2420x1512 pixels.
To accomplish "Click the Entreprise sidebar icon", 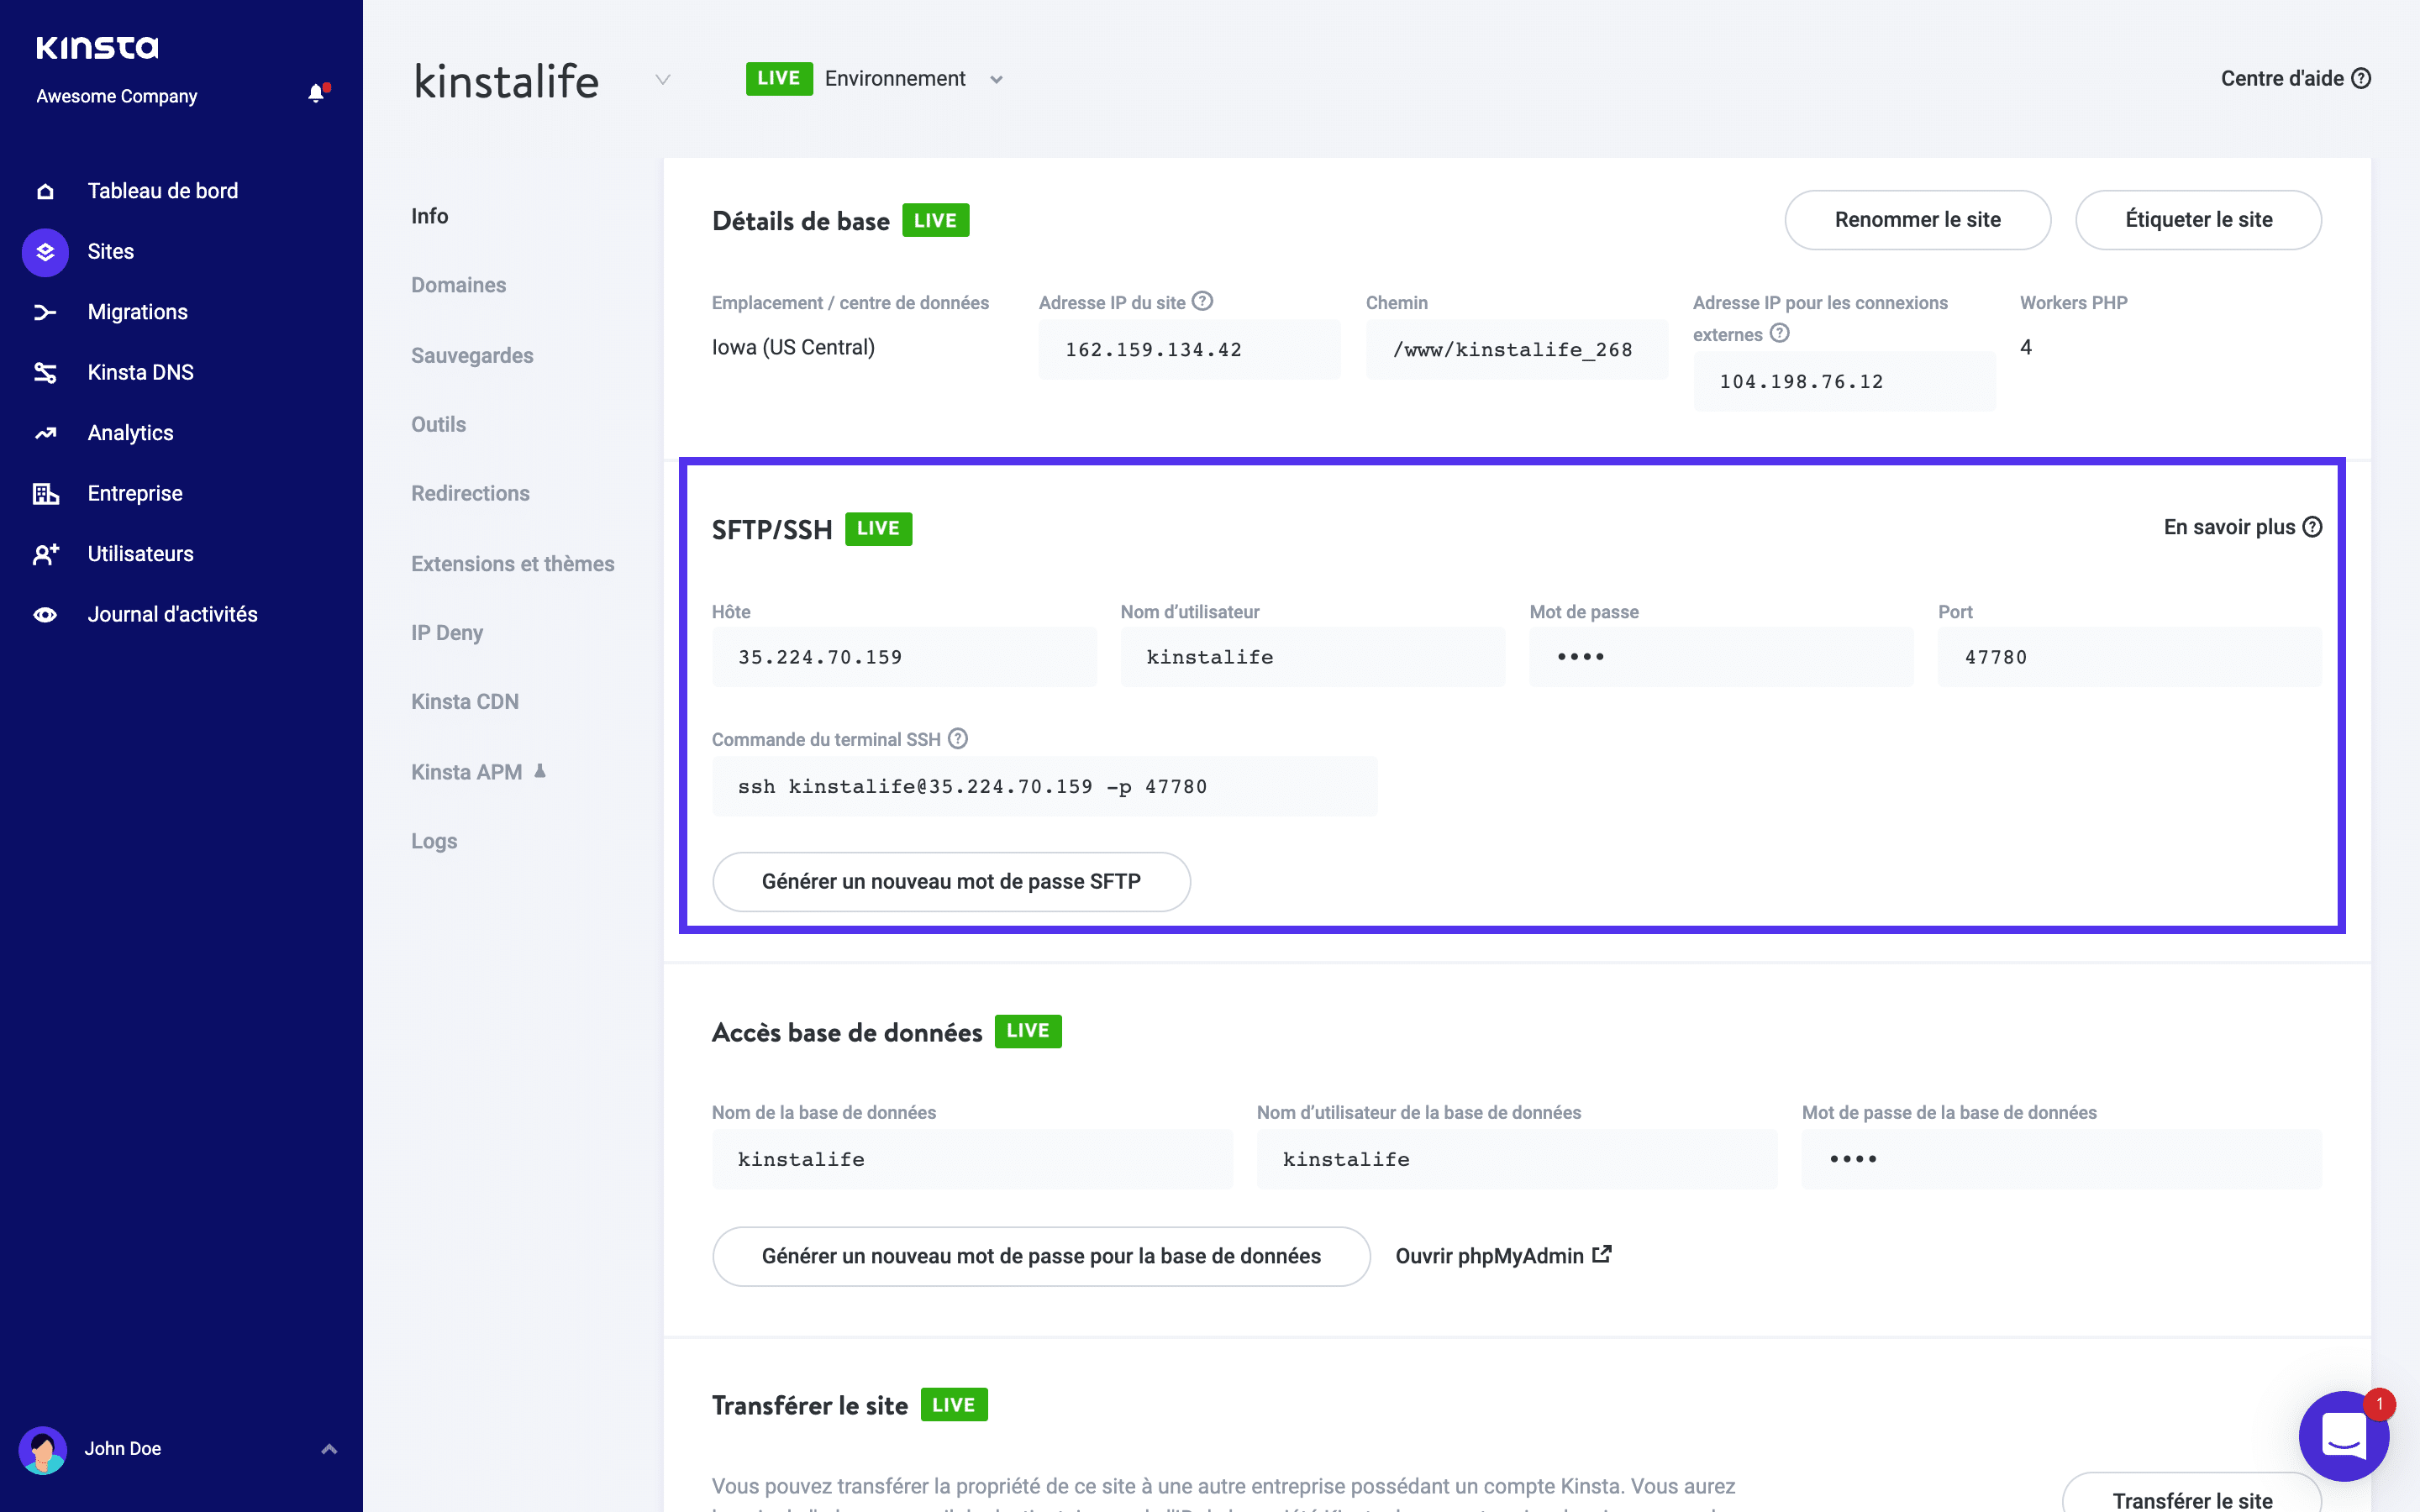I will point(47,493).
